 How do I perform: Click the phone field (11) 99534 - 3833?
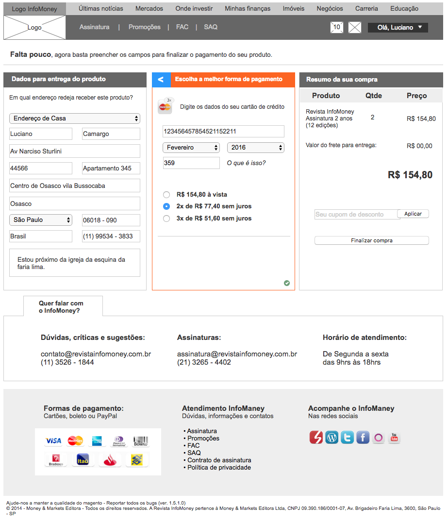pos(111,236)
